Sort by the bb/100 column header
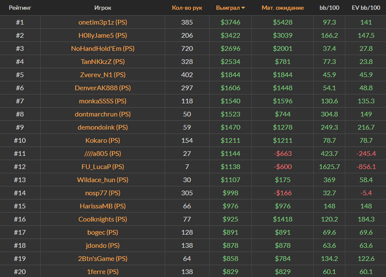The image size is (386, 277). (329, 9)
